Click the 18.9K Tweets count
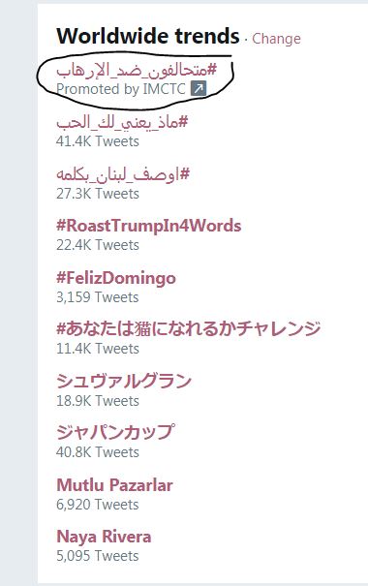 (98, 401)
